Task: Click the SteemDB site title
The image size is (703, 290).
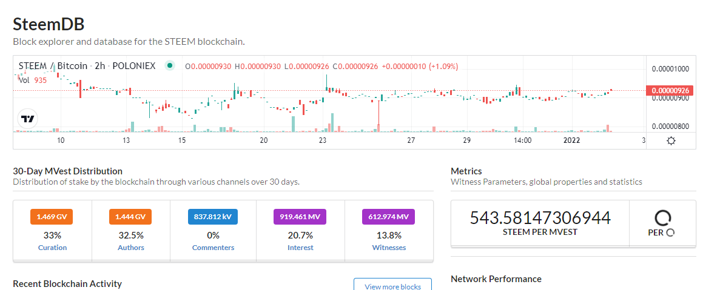Action: click(49, 24)
